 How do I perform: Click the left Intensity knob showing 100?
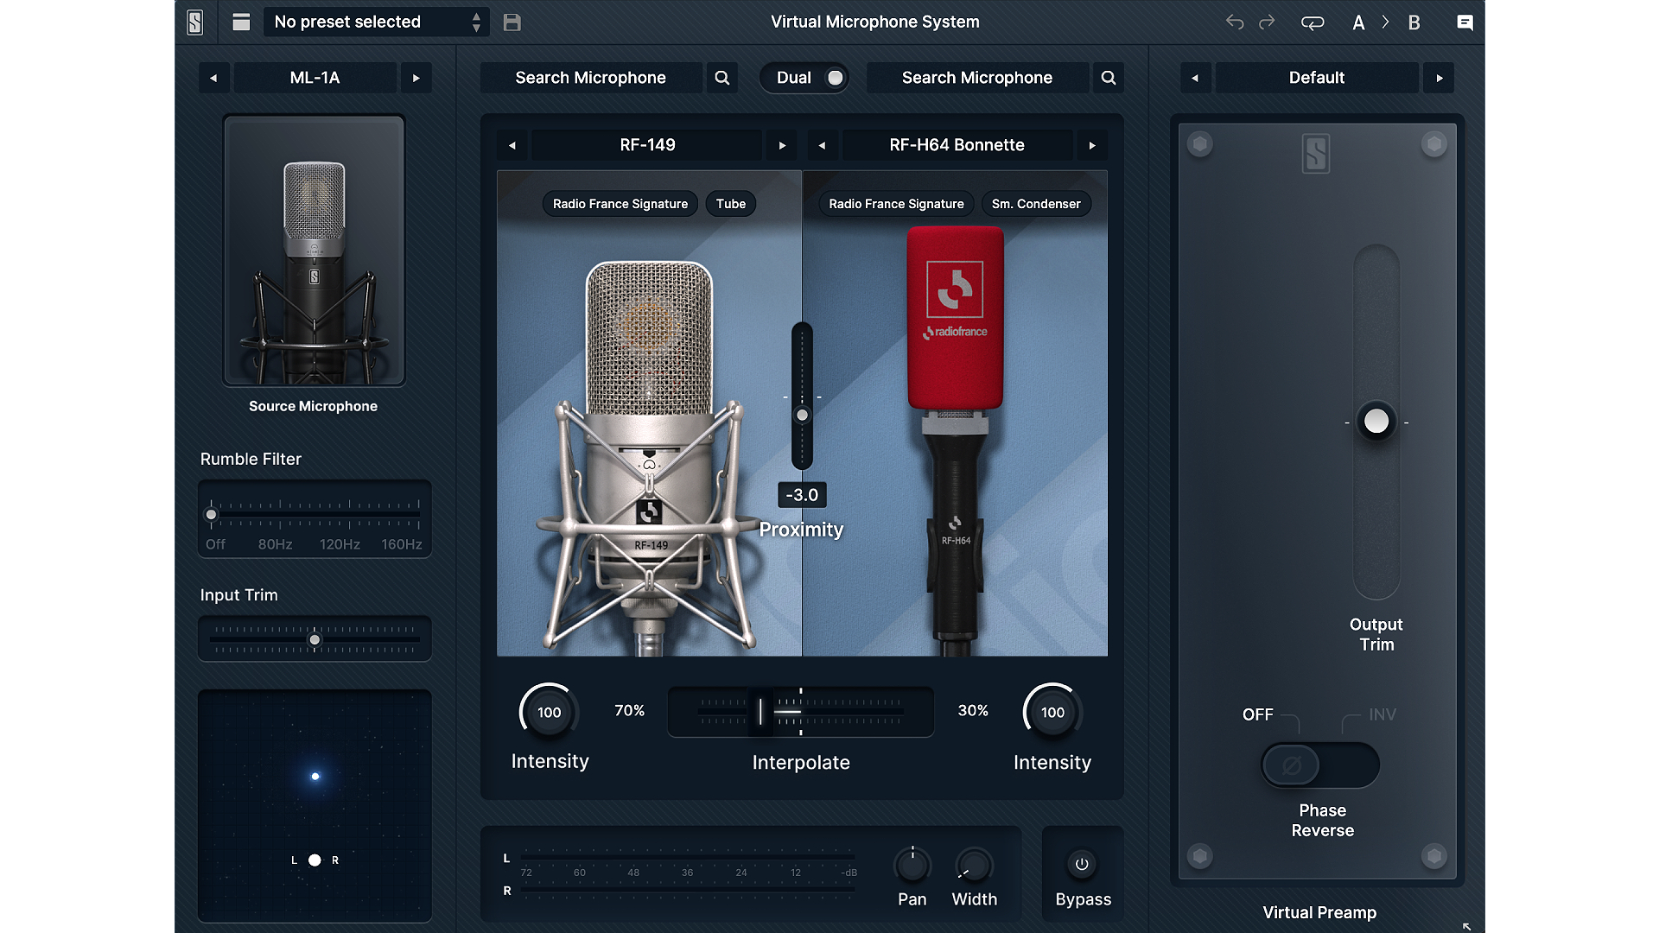[549, 713]
